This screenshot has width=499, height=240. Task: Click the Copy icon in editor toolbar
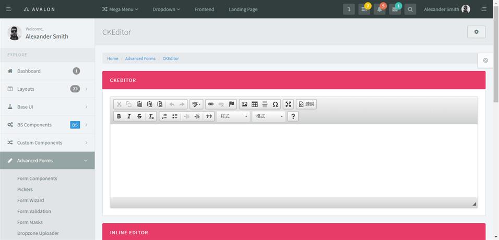(129, 104)
